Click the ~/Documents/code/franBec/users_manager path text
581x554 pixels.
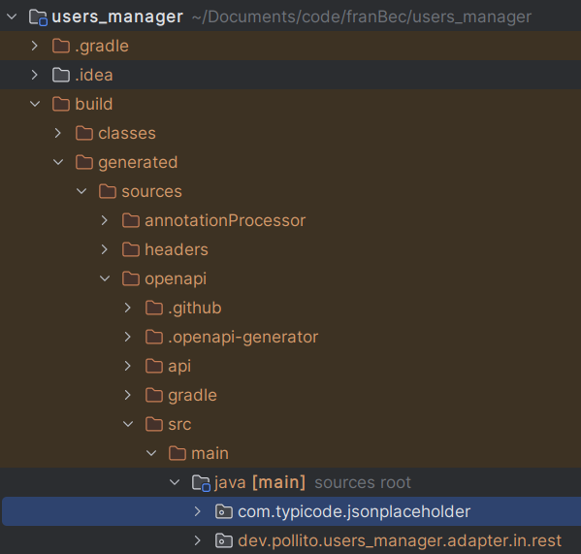[x=362, y=17]
